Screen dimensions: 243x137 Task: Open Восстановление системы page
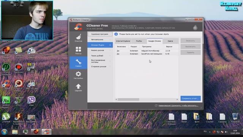[100, 61]
